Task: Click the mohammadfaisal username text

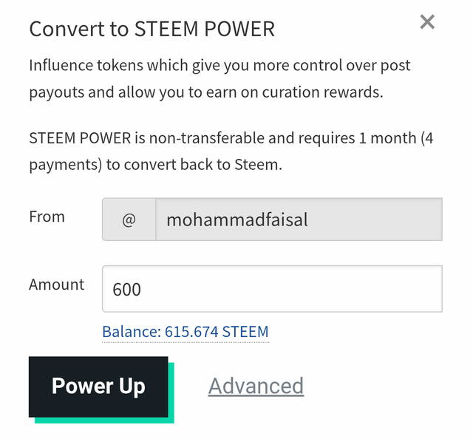Action: click(x=236, y=219)
